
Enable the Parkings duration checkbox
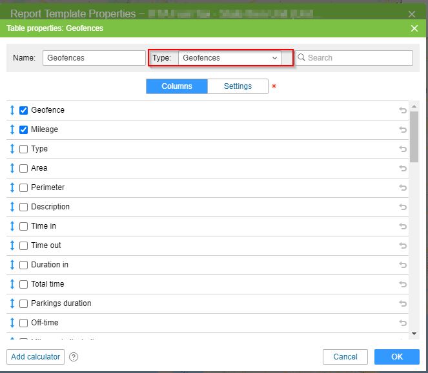coord(24,303)
